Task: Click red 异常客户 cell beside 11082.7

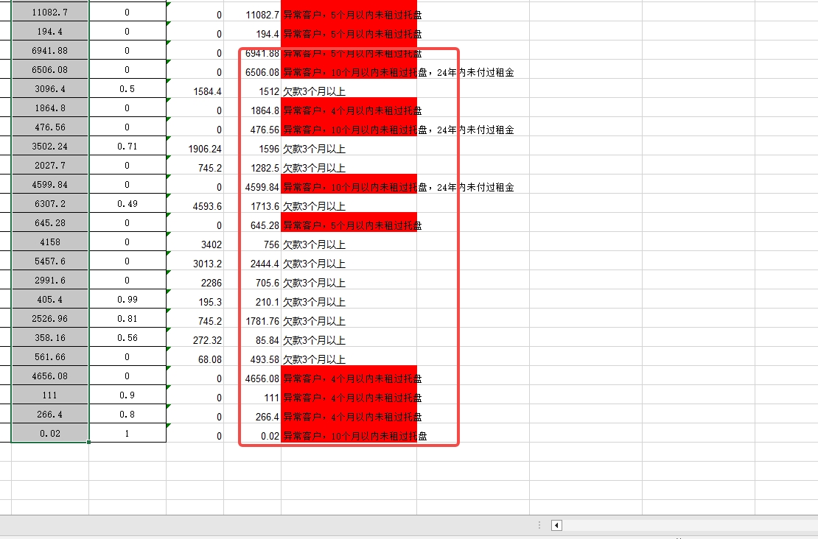Action: (349, 12)
